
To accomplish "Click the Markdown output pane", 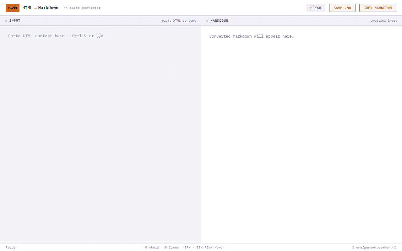I will tap(301, 134).
